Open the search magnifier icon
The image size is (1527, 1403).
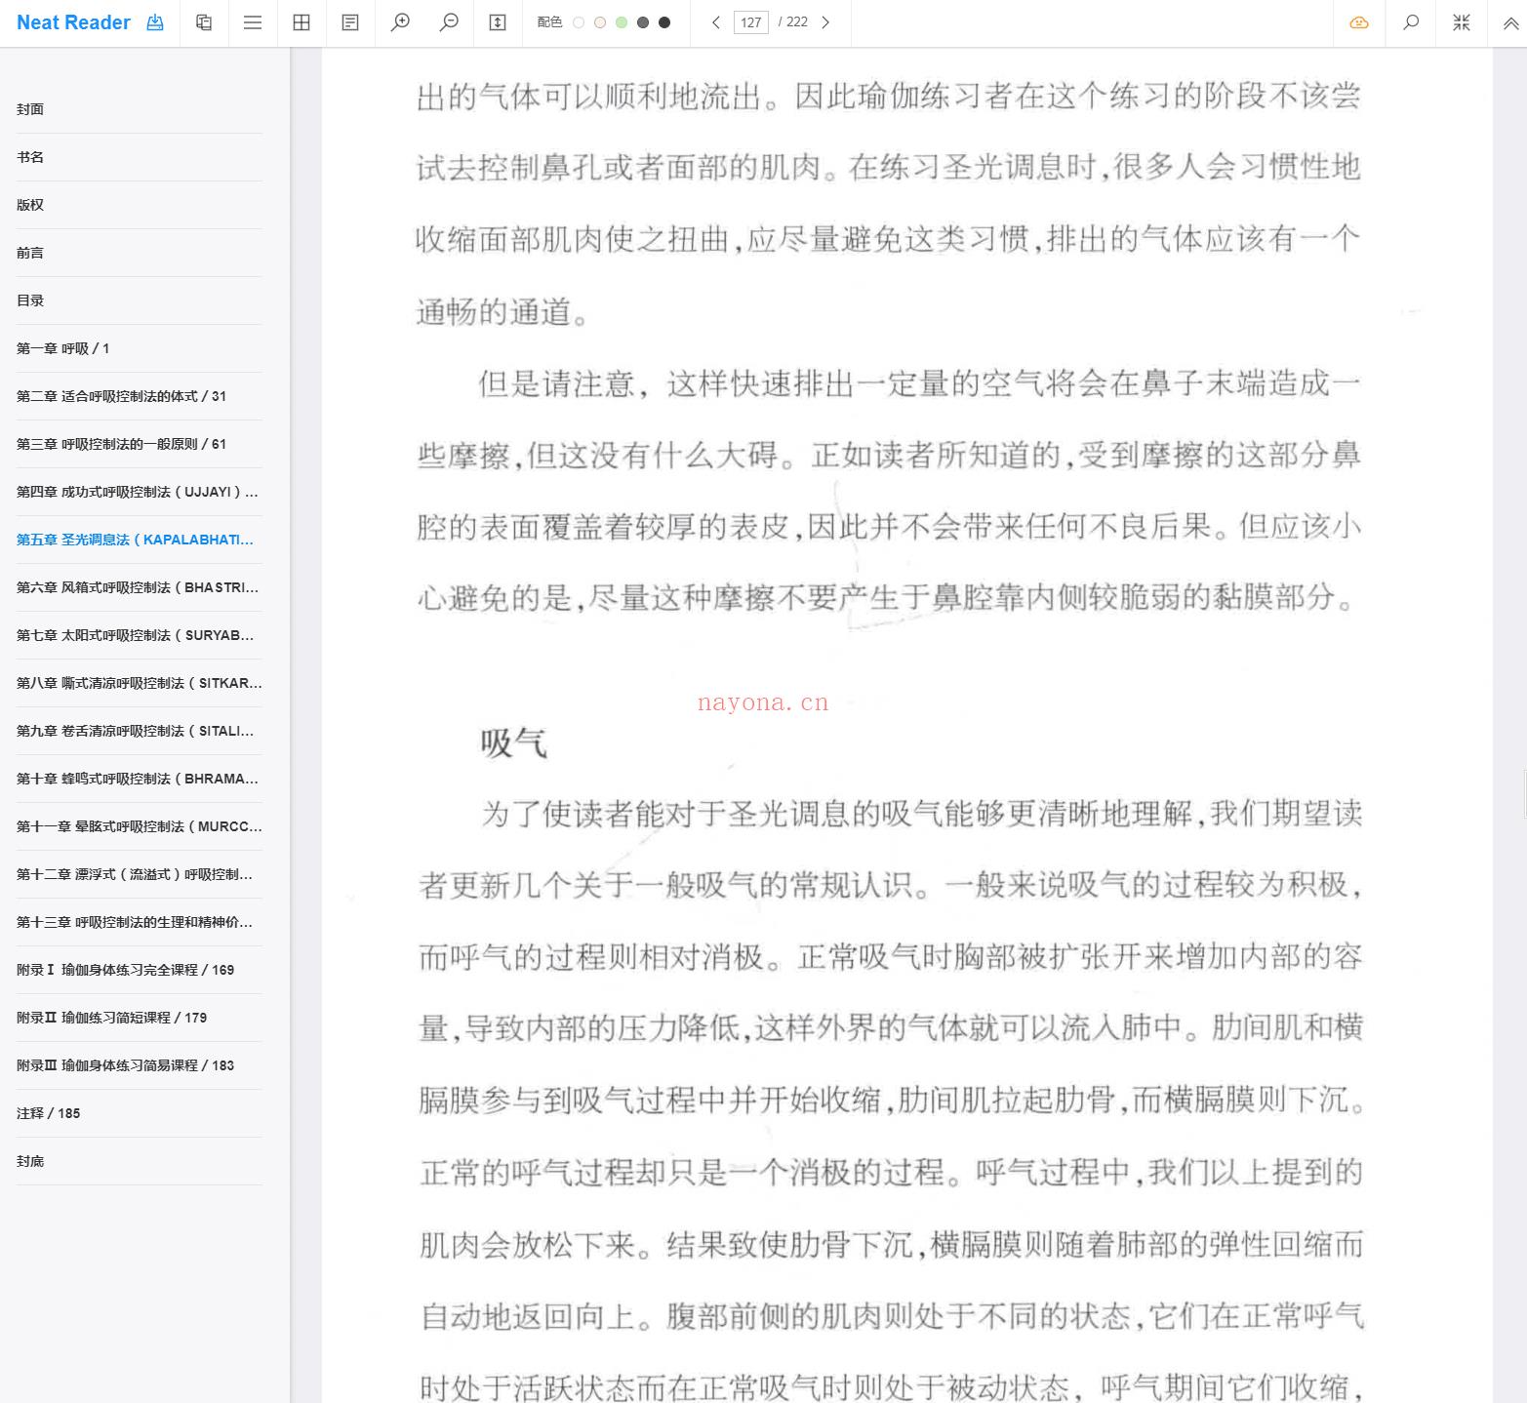click(1411, 22)
